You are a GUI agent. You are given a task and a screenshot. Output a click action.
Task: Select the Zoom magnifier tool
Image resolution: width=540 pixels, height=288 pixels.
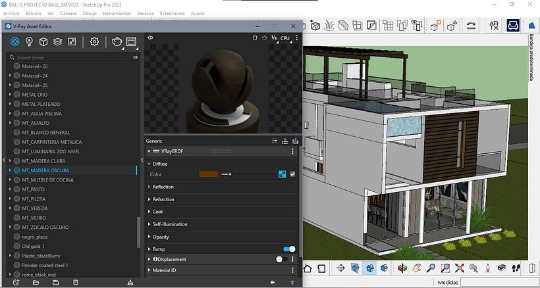point(431,268)
